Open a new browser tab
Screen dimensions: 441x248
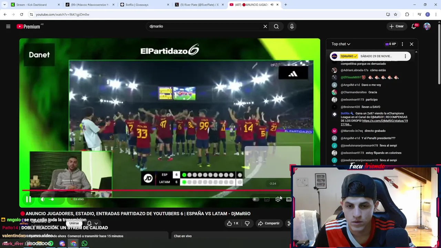[286, 5]
